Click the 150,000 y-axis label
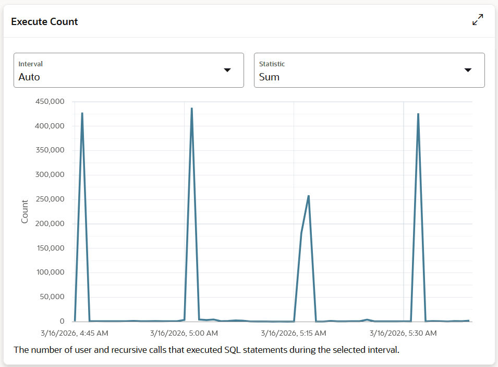This screenshot has height=367, width=498. 51,248
